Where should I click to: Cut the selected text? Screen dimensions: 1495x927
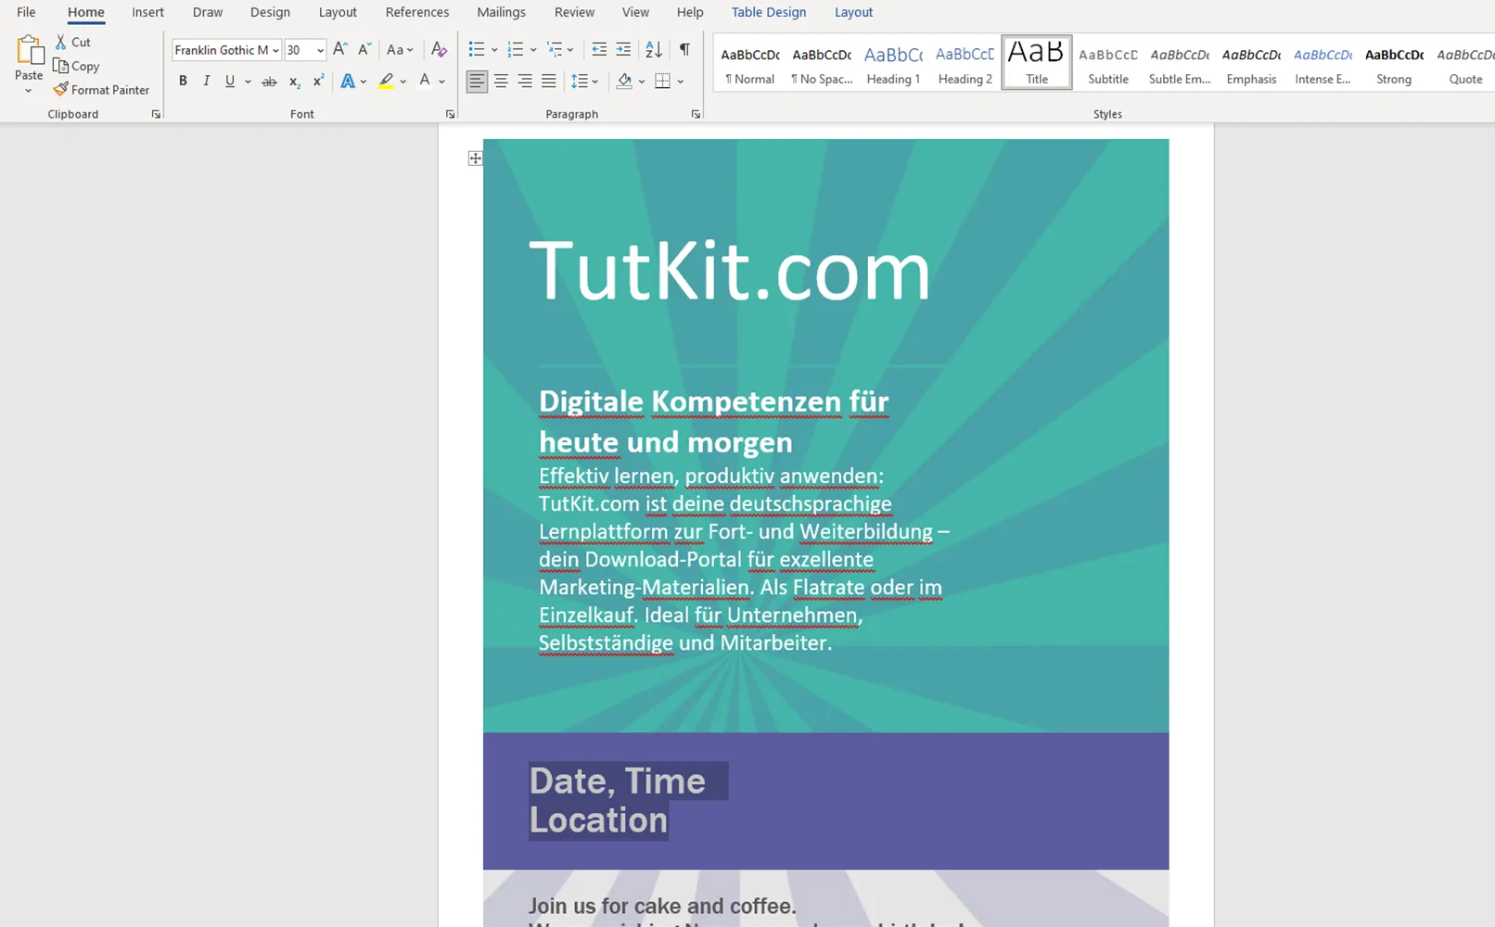click(72, 42)
